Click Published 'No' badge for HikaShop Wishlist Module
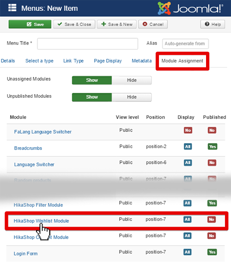The image size is (231, 263). point(211,219)
